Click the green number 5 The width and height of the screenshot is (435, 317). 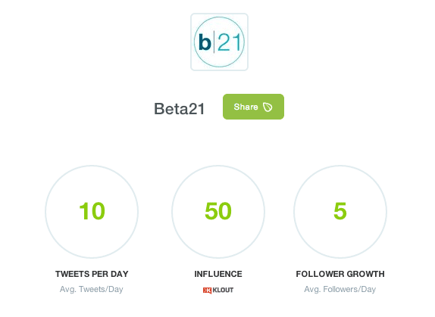coord(340,211)
